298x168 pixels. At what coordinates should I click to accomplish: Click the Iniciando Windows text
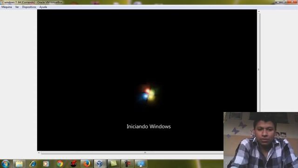point(149,126)
